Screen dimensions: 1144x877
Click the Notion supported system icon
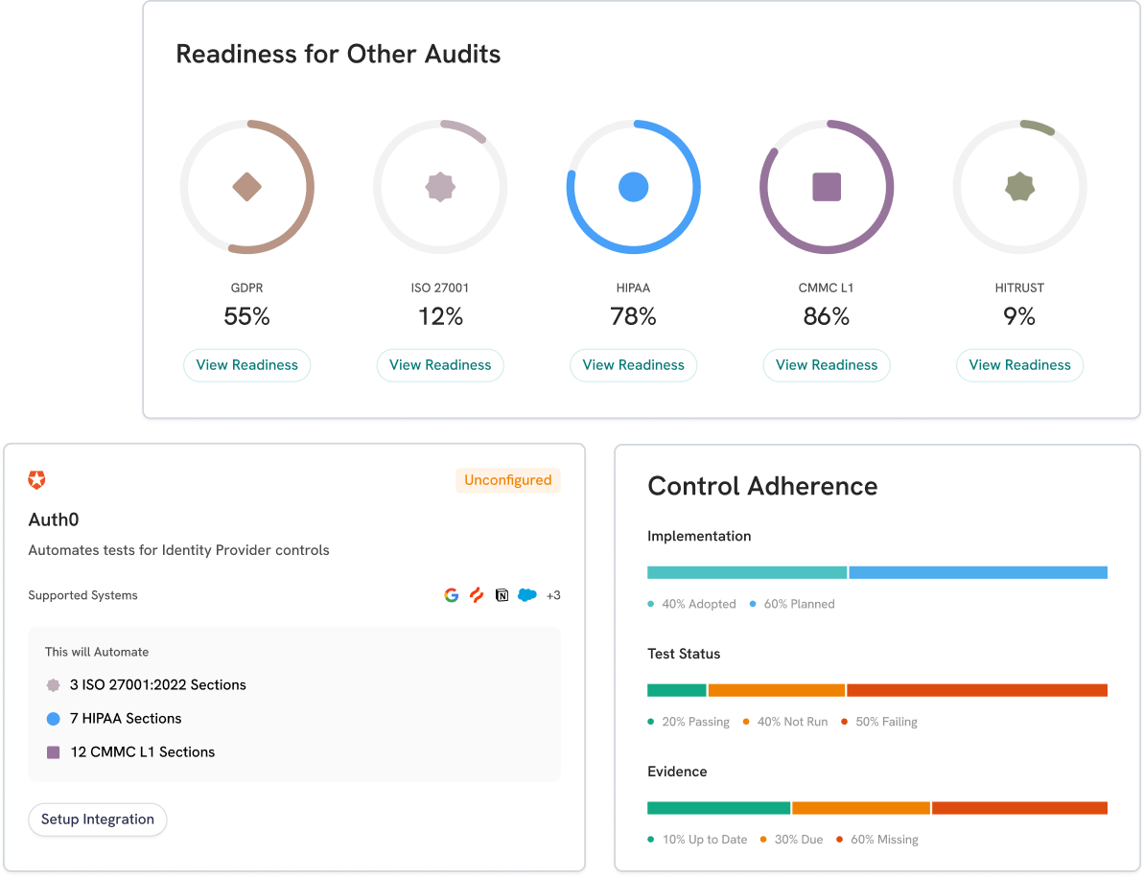(x=502, y=594)
